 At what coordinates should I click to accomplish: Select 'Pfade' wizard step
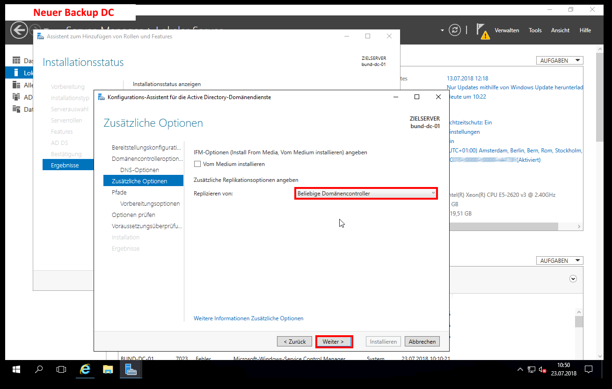point(119,192)
